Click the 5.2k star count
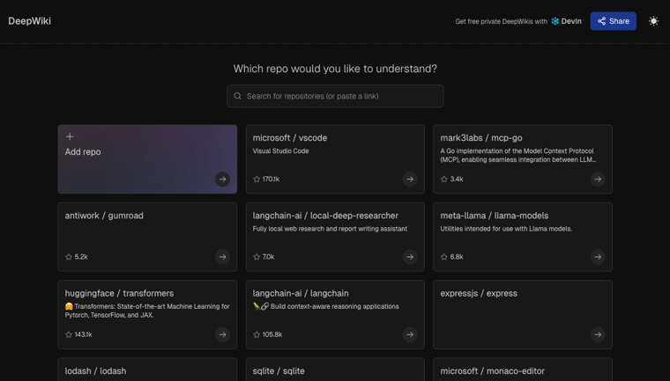 pyautogui.click(x=81, y=257)
